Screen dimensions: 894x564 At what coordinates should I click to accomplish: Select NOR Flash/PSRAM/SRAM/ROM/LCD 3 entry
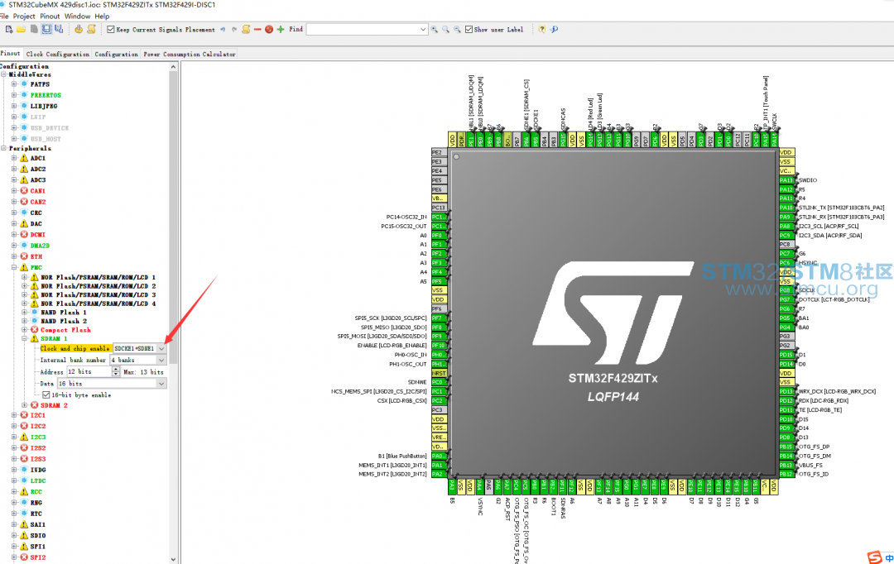98,295
